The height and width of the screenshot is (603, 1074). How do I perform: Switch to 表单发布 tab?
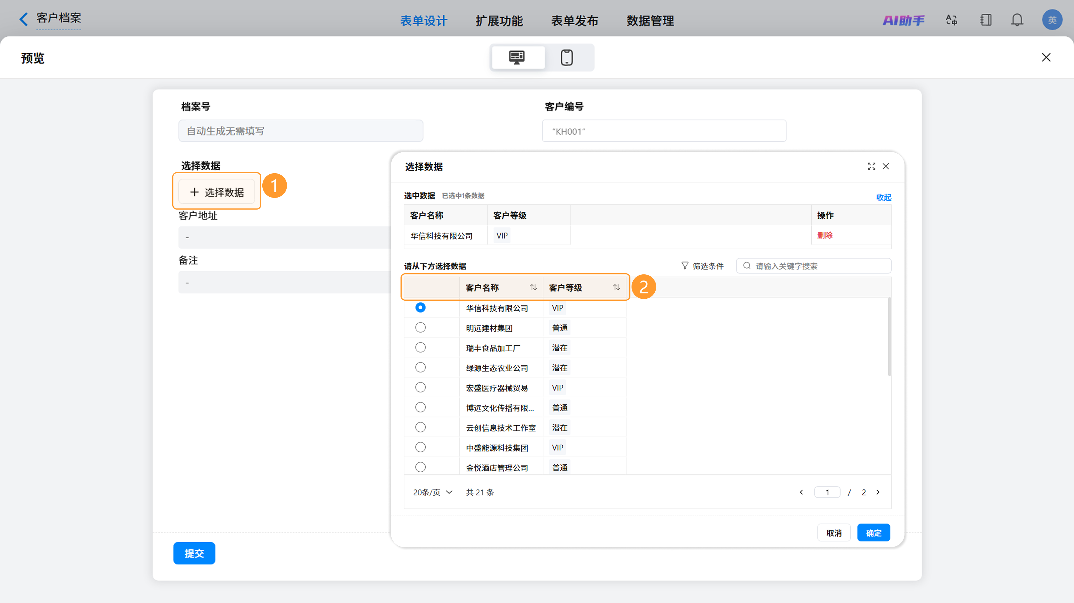pyautogui.click(x=574, y=20)
